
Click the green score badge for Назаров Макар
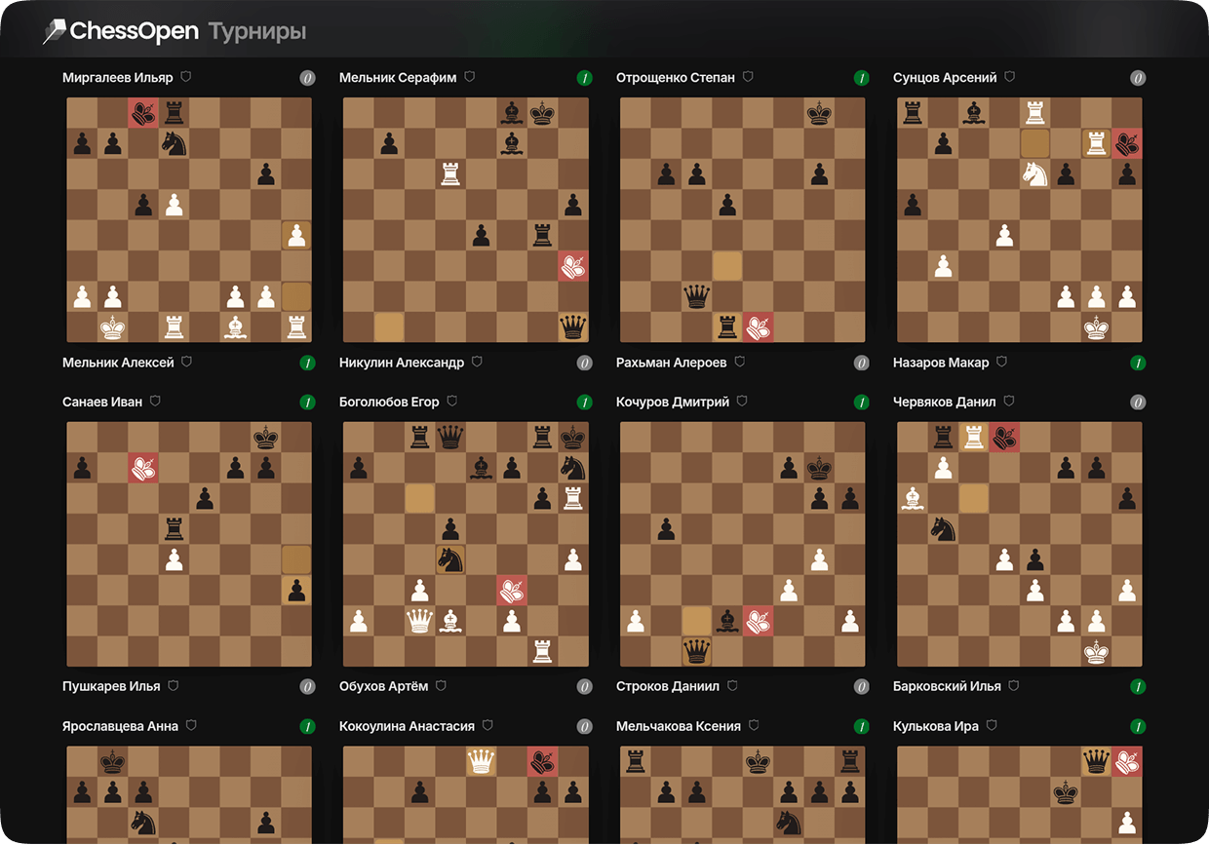[x=1138, y=363]
